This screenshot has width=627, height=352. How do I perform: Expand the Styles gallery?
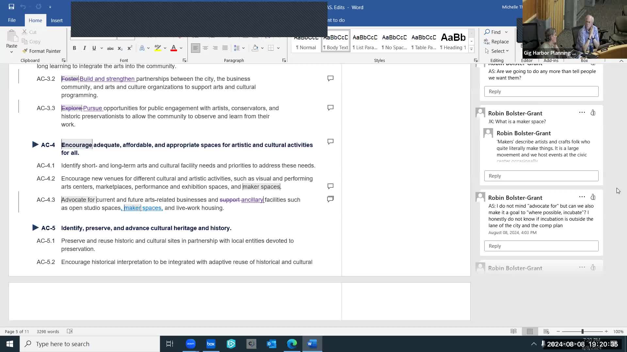tap(471, 49)
